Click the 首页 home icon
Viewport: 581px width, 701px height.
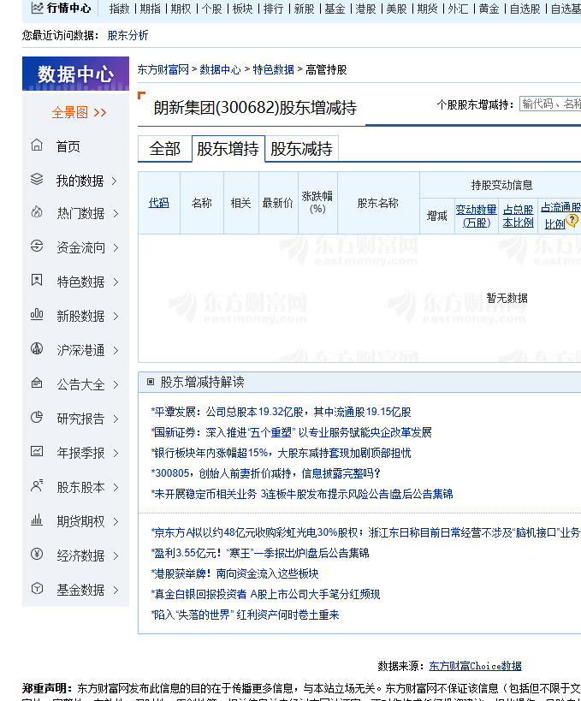(37, 145)
